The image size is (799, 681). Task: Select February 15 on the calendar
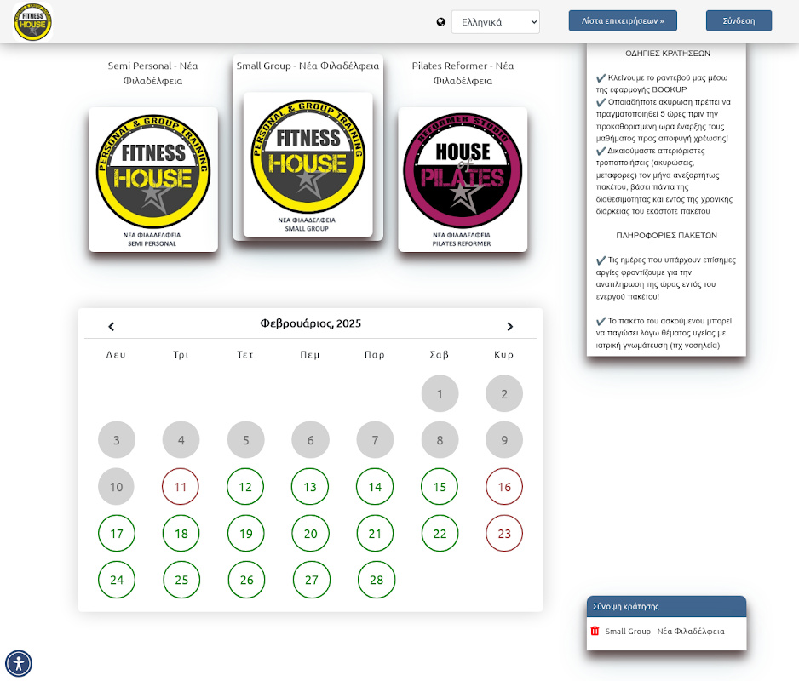click(440, 486)
